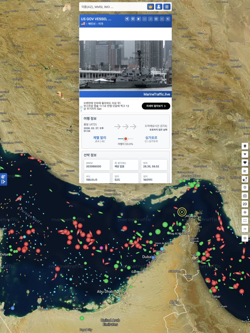Center map on vessel with crosshair icon
The image size is (250, 333).
[x=133, y=19]
